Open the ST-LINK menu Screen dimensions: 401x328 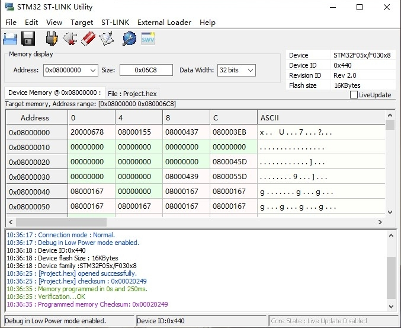pos(115,22)
